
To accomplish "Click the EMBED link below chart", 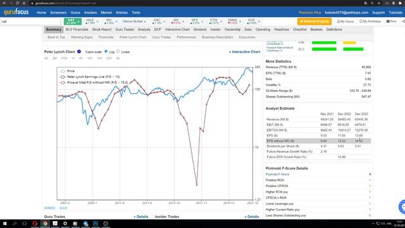I will click(x=49, y=208).
